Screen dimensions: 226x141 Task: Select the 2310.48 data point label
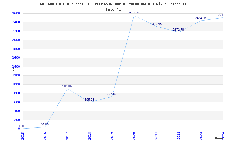click(156, 24)
